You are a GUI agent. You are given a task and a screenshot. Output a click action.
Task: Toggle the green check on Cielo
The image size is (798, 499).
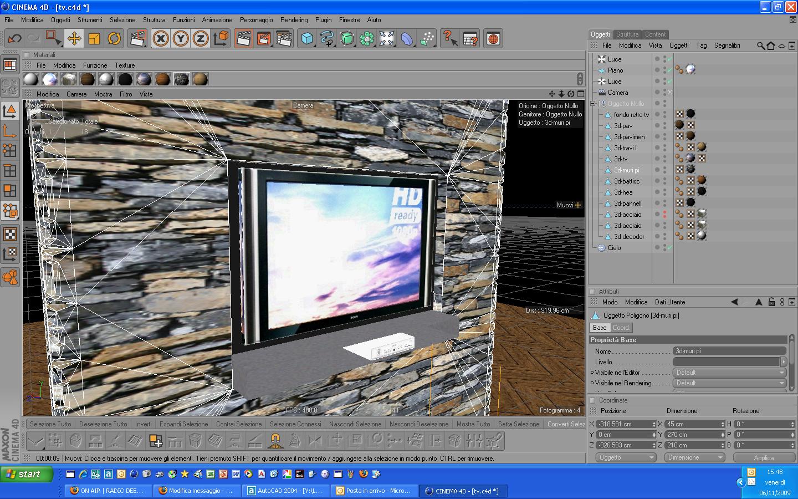669,248
